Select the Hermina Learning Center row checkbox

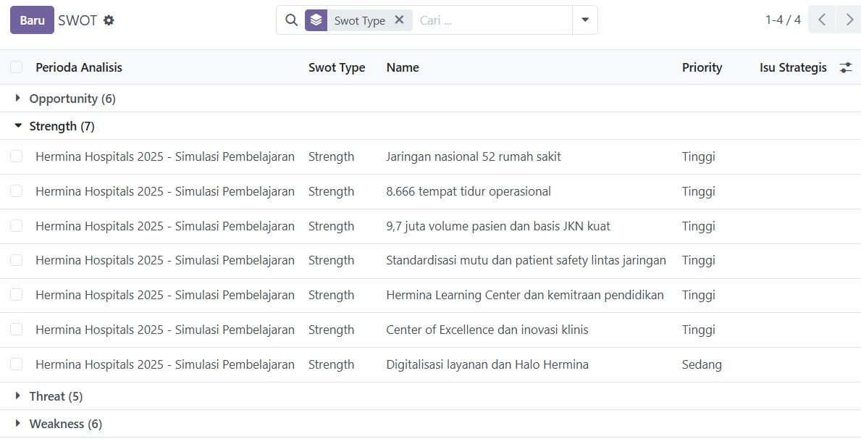pos(17,295)
